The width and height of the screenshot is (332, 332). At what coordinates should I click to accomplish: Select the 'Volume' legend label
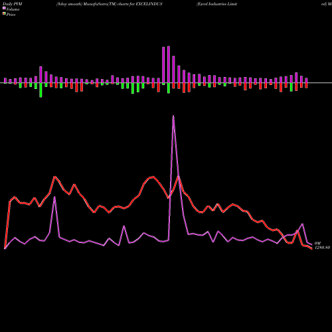(13, 9)
